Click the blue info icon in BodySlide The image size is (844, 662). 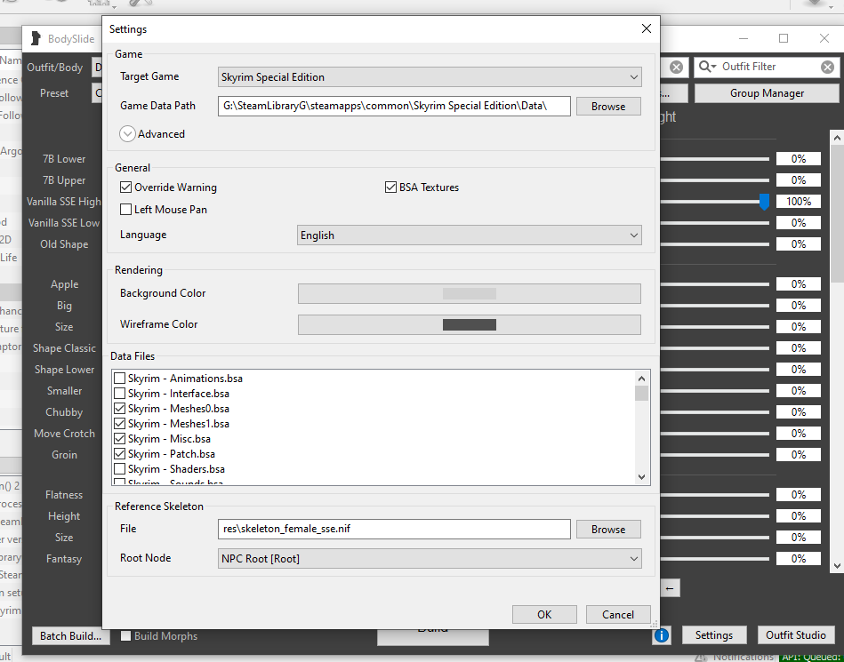(x=662, y=635)
